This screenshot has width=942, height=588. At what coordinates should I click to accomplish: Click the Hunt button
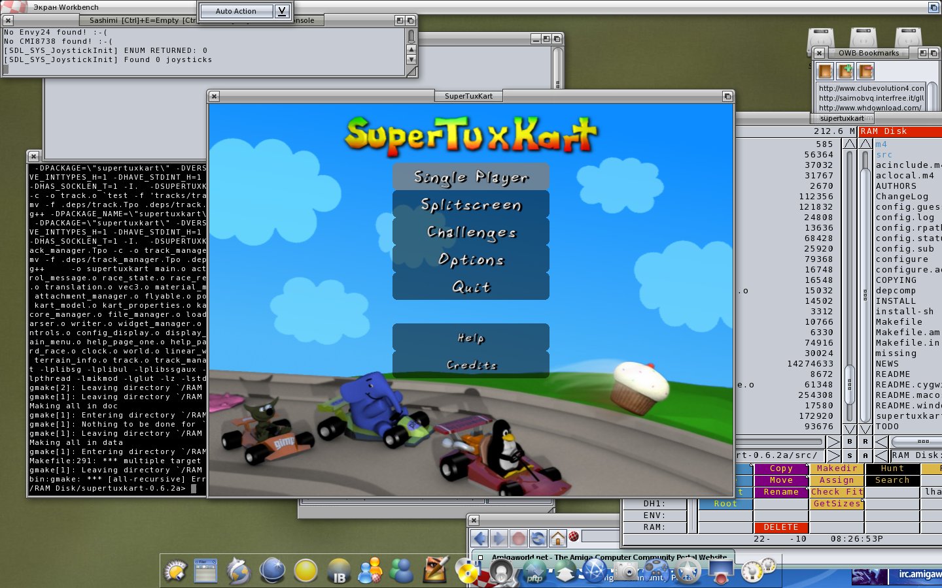(892, 468)
